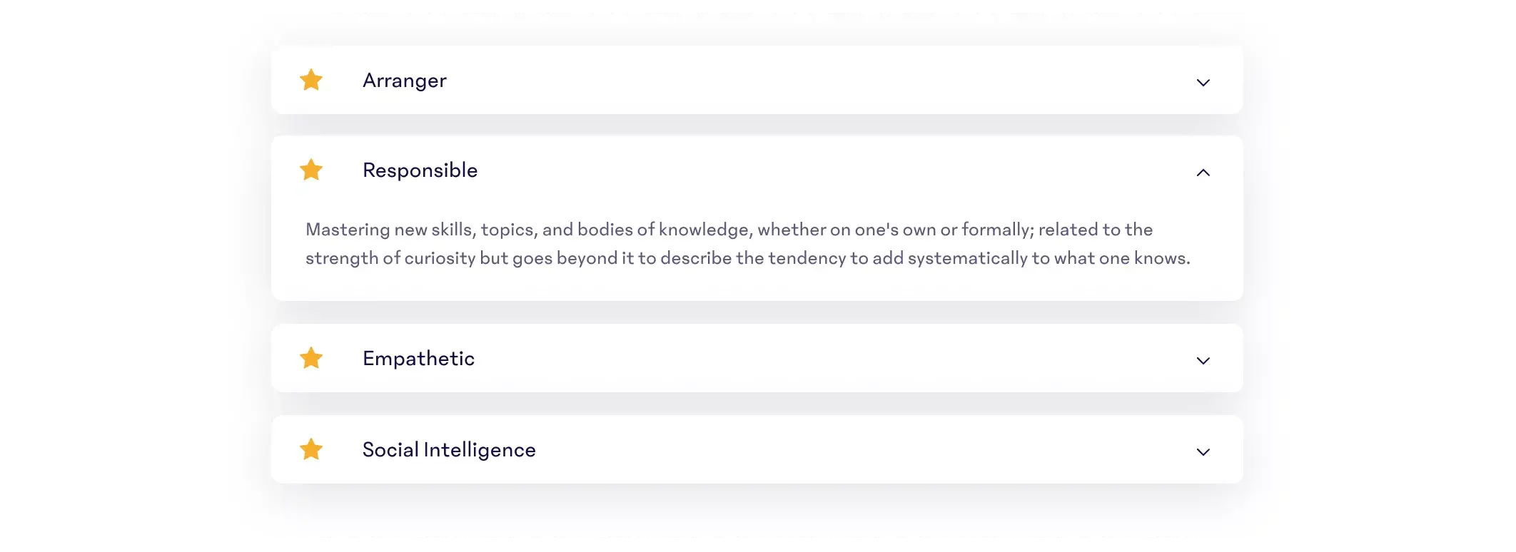Select the star icon on Empathetic row
This screenshot has width=1516, height=552.
(311, 358)
